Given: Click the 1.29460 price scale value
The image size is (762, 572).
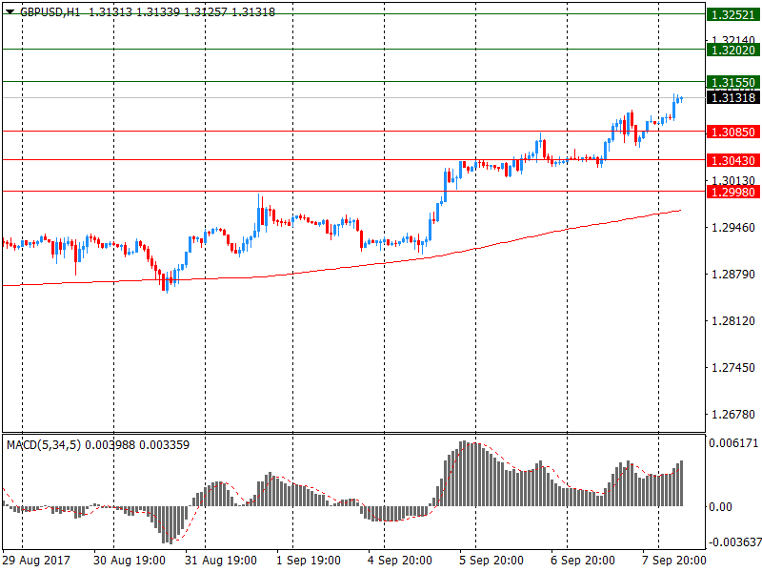Looking at the screenshot, I should click(732, 228).
